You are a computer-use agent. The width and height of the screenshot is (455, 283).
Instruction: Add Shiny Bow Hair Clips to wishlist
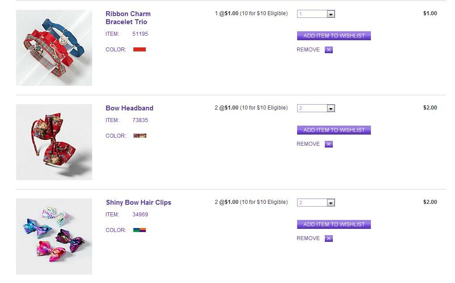tap(334, 224)
